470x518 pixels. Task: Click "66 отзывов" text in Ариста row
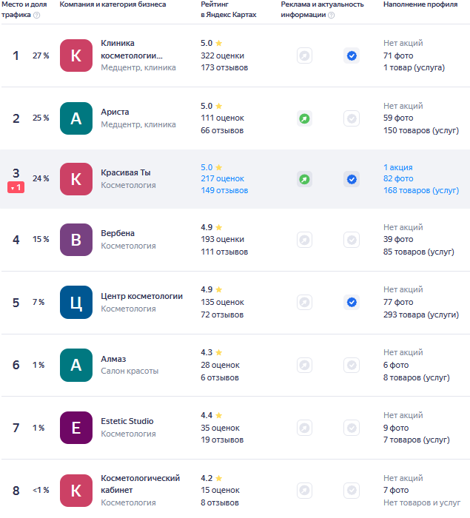coord(222,130)
